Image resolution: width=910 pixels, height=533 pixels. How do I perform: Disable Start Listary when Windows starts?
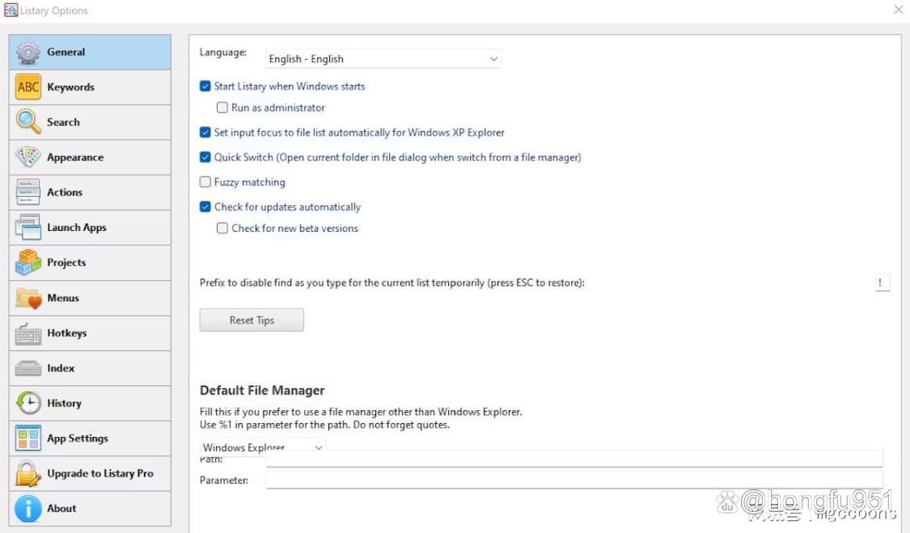pos(205,86)
